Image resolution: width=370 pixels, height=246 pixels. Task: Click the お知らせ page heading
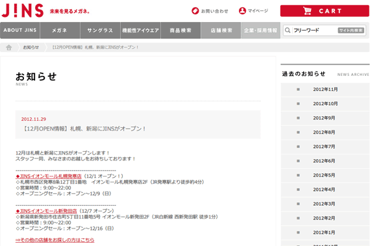[36, 77]
